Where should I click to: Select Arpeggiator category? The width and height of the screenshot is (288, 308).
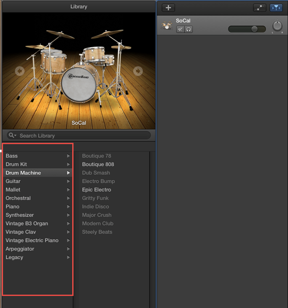pos(38,249)
